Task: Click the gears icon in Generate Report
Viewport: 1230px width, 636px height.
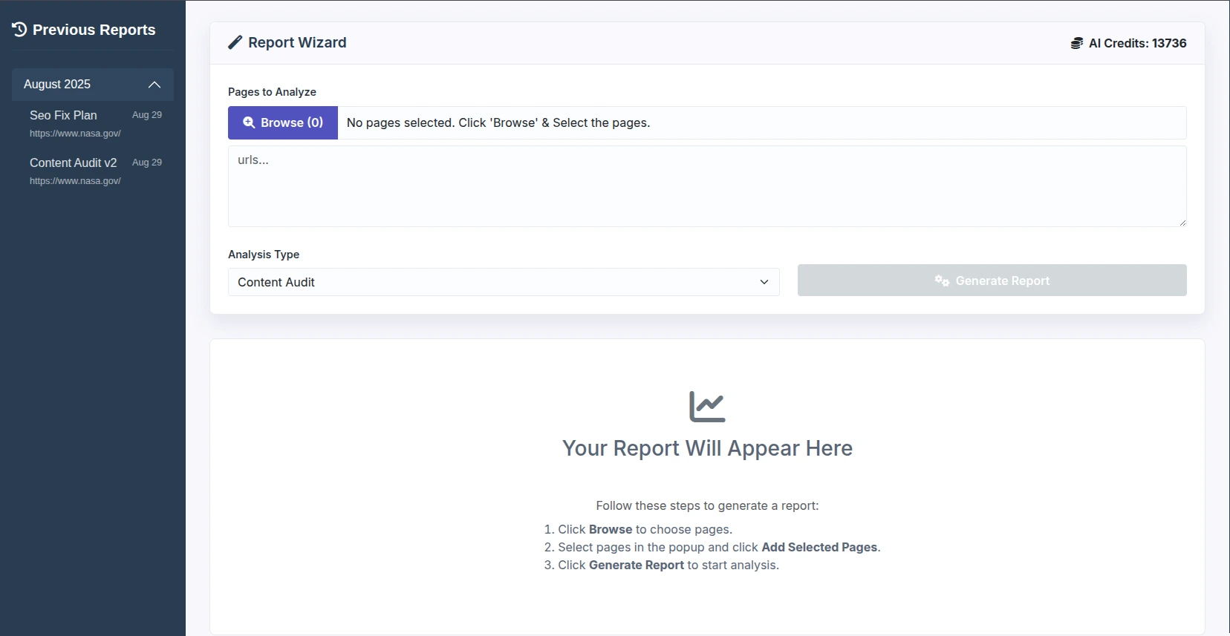Action: (942, 281)
